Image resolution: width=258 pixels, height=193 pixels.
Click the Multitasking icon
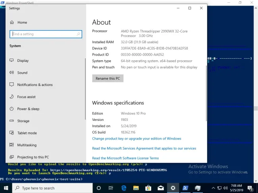click(12, 145)
